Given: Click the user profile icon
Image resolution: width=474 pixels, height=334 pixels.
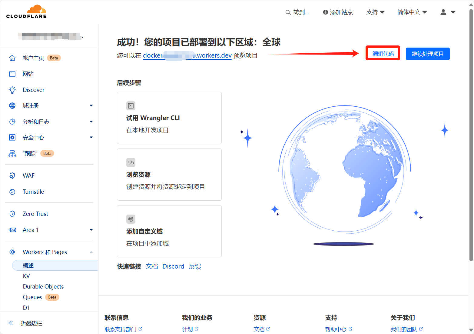Looking at the screenshot, I should [x=443, y=12].
